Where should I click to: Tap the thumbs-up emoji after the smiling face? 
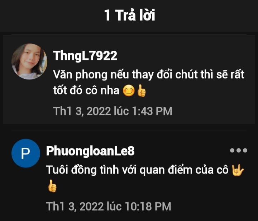[x=141, y=91]
